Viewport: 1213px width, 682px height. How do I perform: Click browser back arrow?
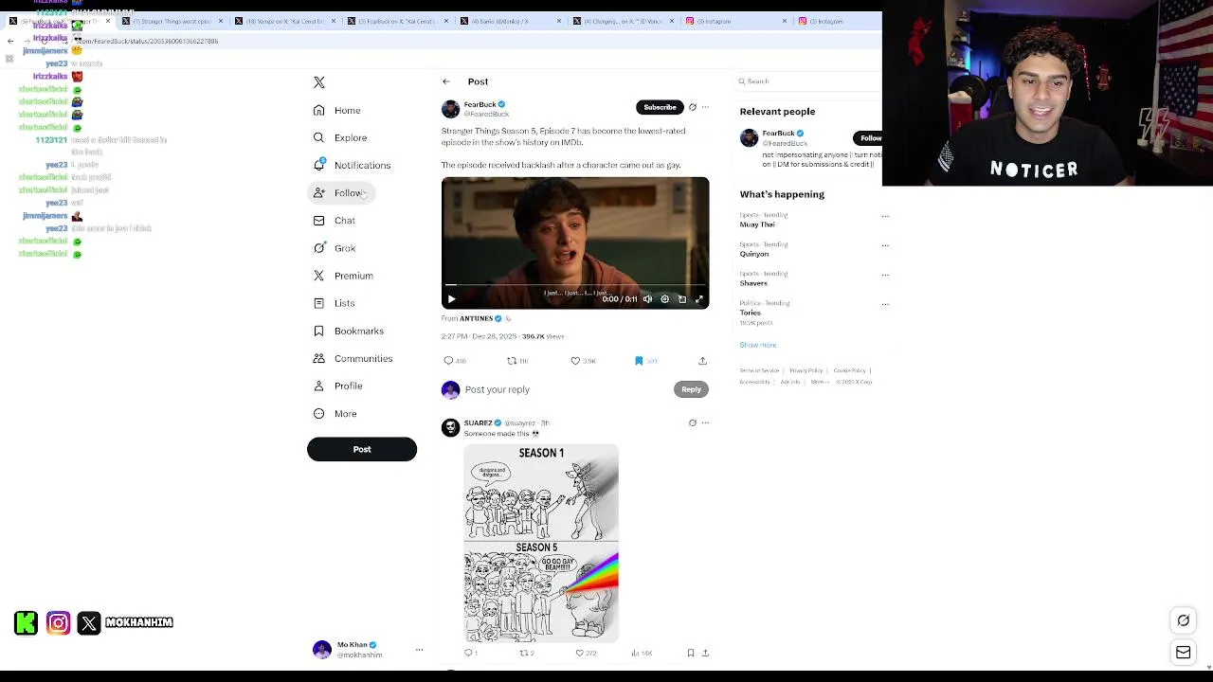tap(10, 41)
